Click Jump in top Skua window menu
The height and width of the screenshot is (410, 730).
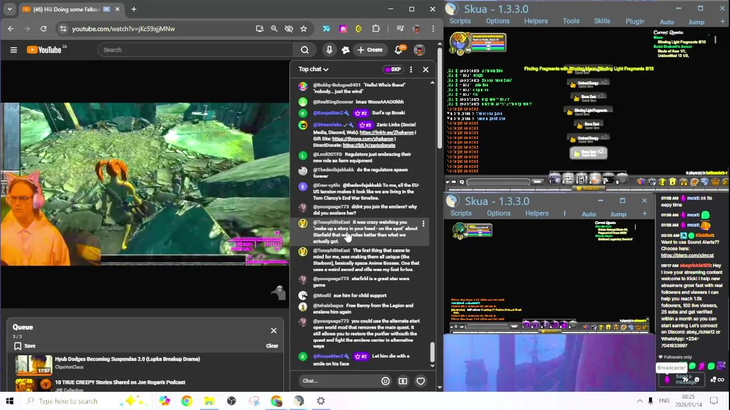(696, 22)
